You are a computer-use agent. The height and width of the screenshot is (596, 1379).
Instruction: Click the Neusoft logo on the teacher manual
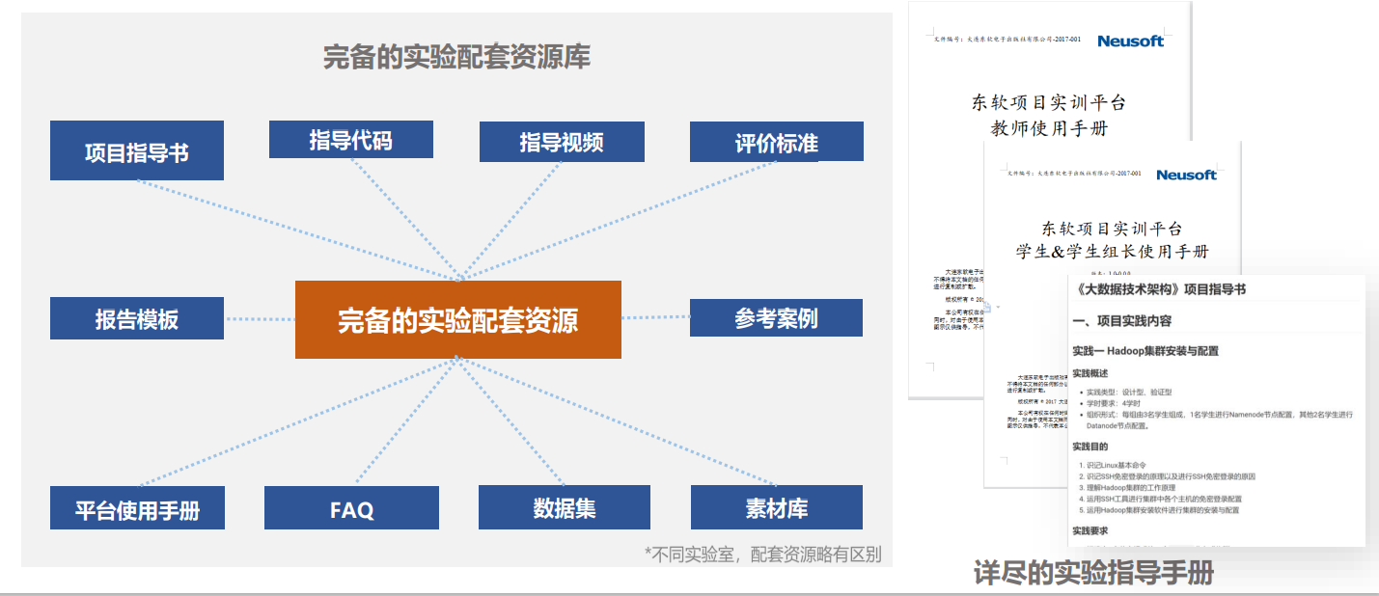(1130, 41)
